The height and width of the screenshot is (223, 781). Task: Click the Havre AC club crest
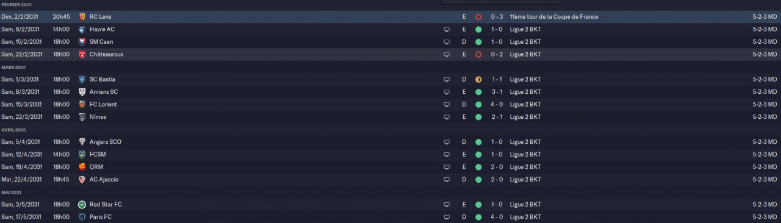[82, 29]
